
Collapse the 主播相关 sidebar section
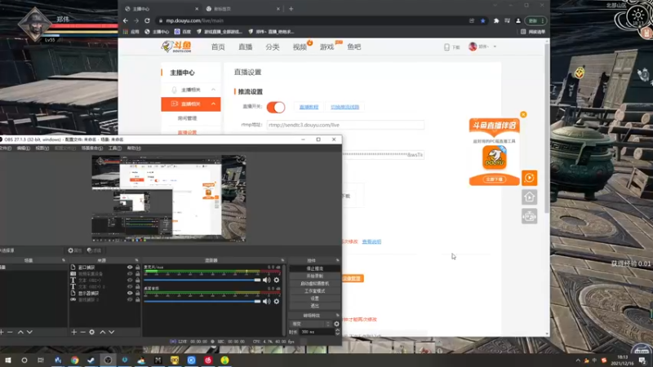213,90
